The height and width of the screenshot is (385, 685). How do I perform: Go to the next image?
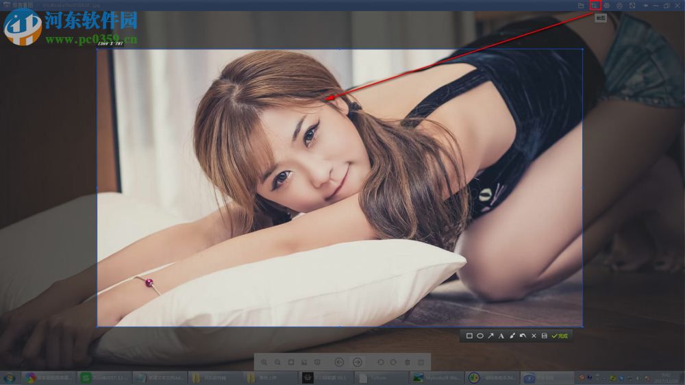358,362
